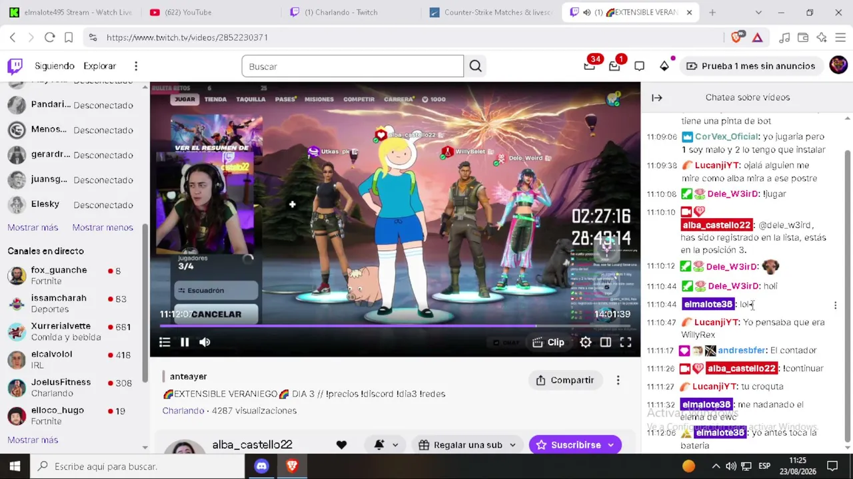This screenshot has height=479, width=853.
Task: Select the offline Elesky channel
Action: click(73, 204)
